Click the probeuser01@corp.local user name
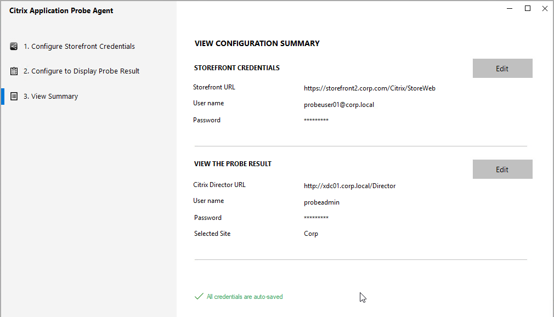This screenshot has width=554, height=317. pos(339,105)
